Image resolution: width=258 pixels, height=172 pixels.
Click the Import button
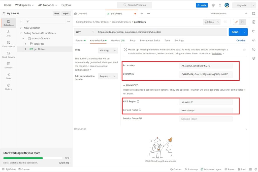point(66,14)
